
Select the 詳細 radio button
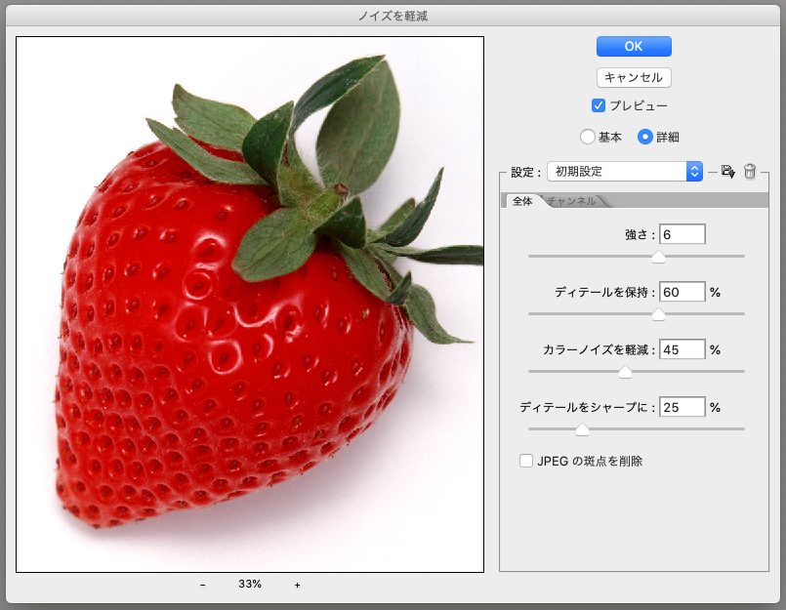pos(645,138)
